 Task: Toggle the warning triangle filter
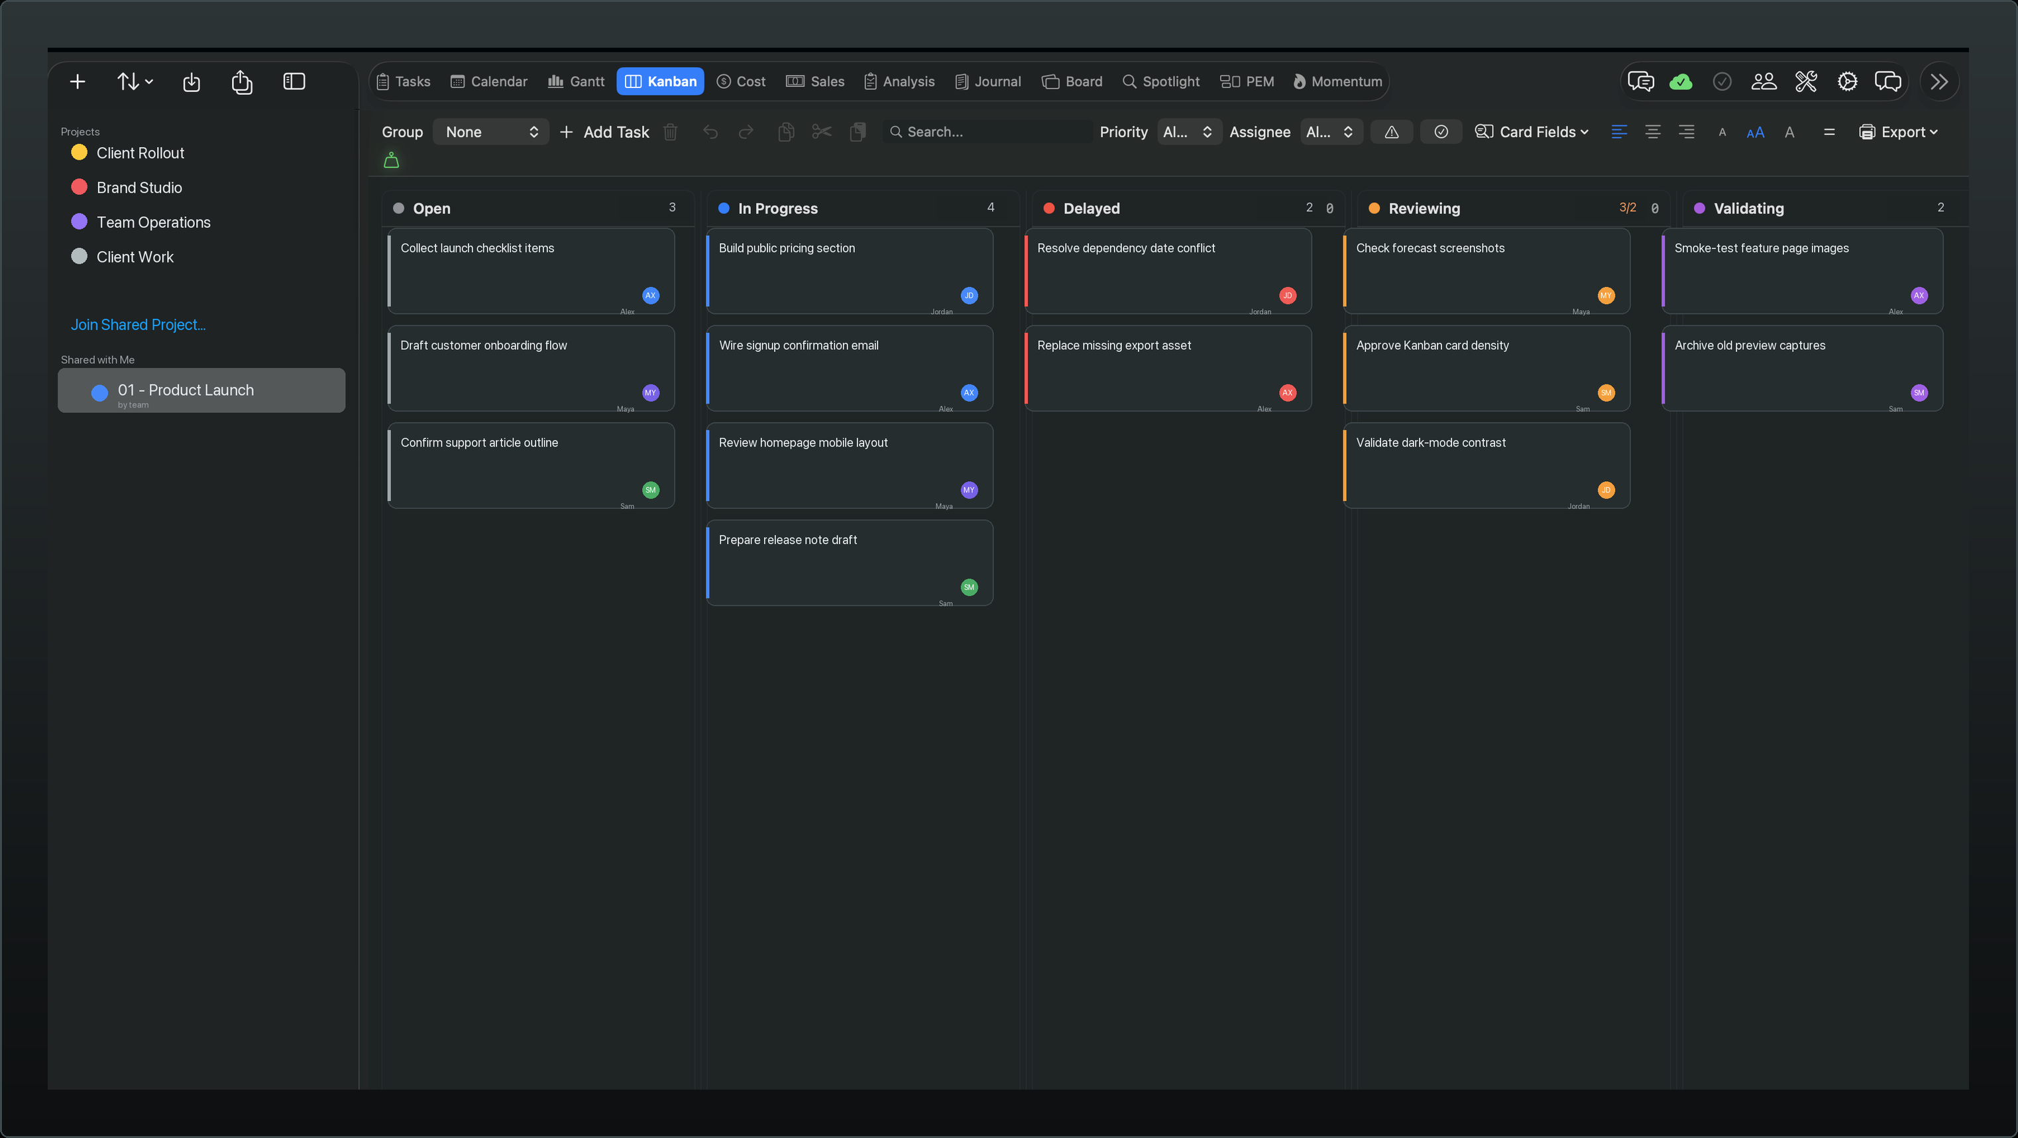click(1392, 133)
